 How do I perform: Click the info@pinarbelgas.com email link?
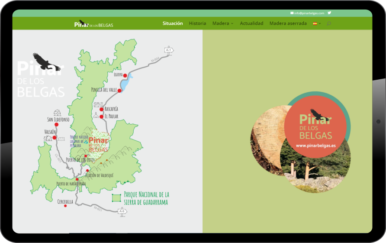coord(309,13)
